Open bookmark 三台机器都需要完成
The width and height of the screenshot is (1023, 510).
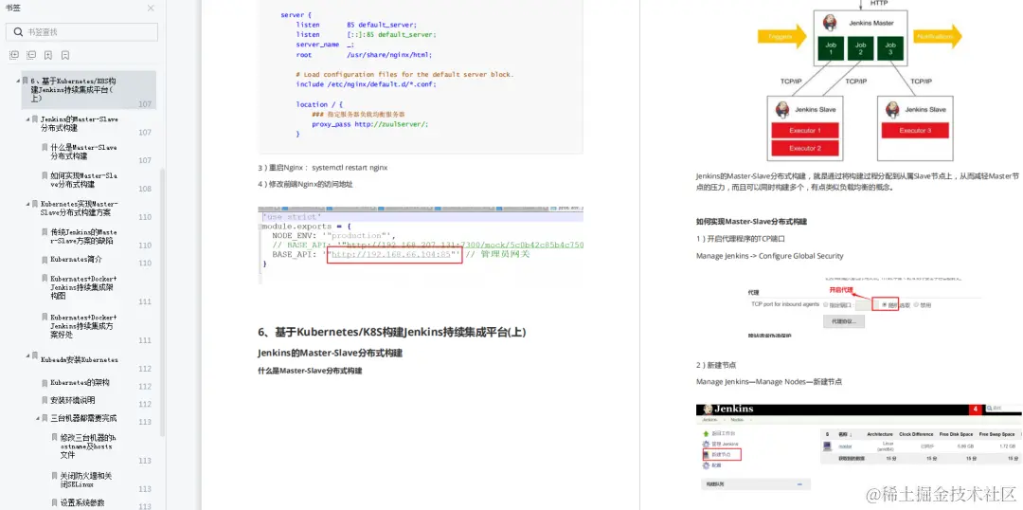point(83,418)
